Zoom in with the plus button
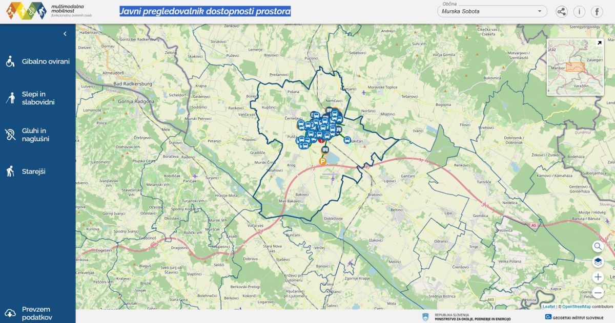This screenshot has width=615, height=323. (x=598, y=277)
